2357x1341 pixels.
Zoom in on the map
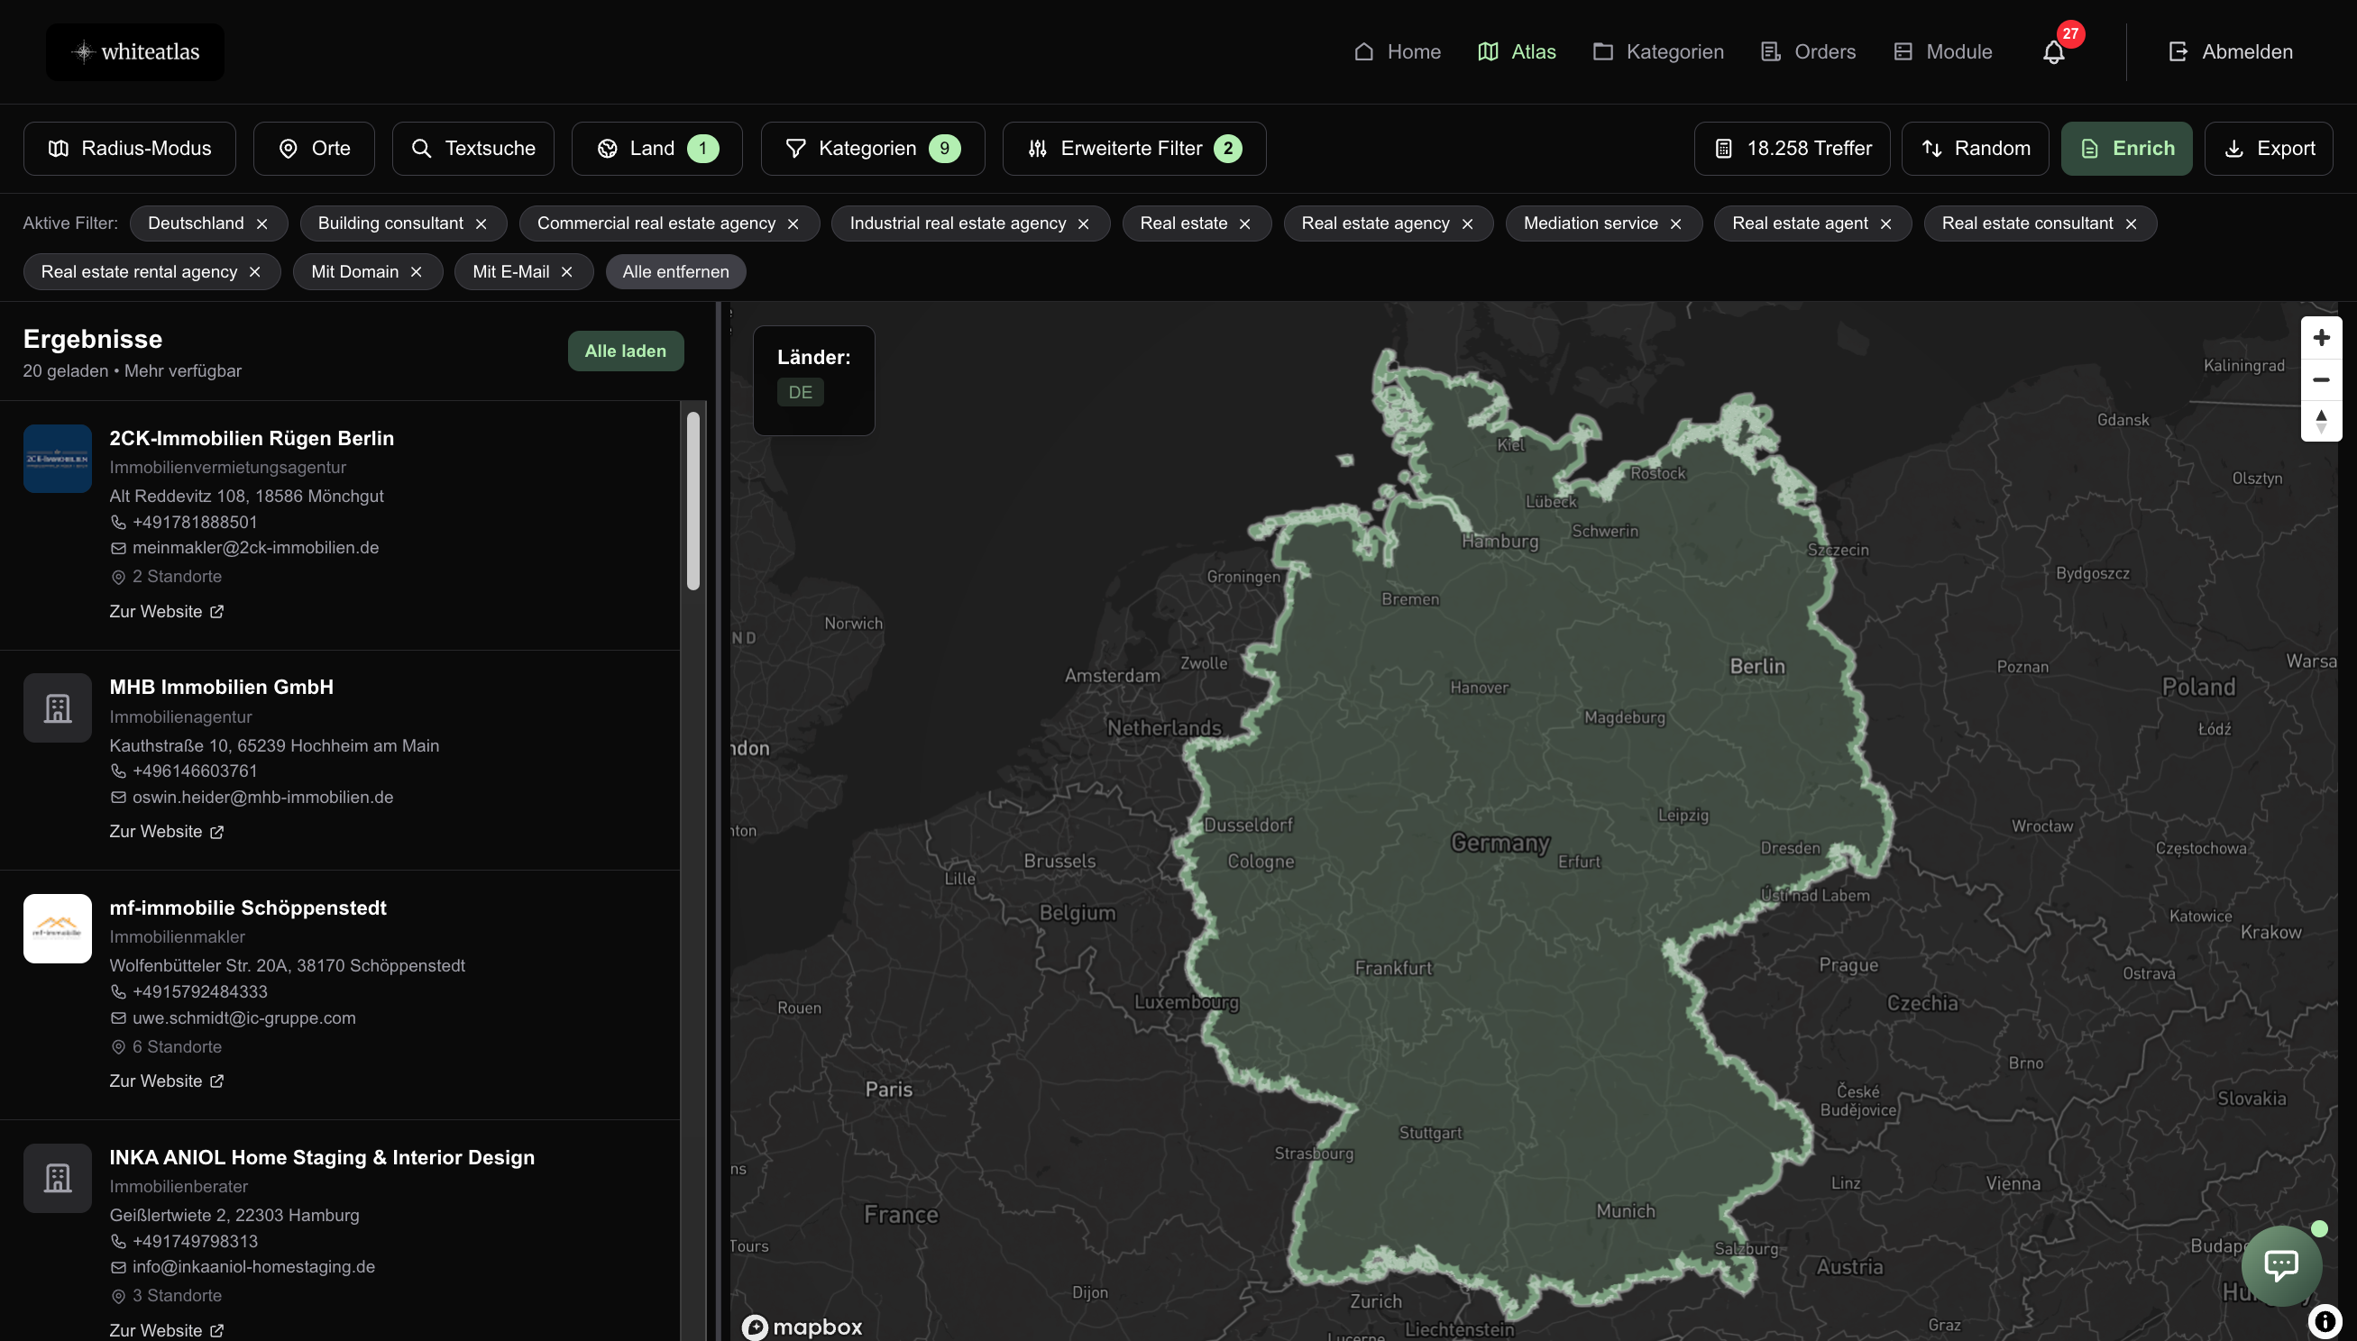[x=2320, y=337]
